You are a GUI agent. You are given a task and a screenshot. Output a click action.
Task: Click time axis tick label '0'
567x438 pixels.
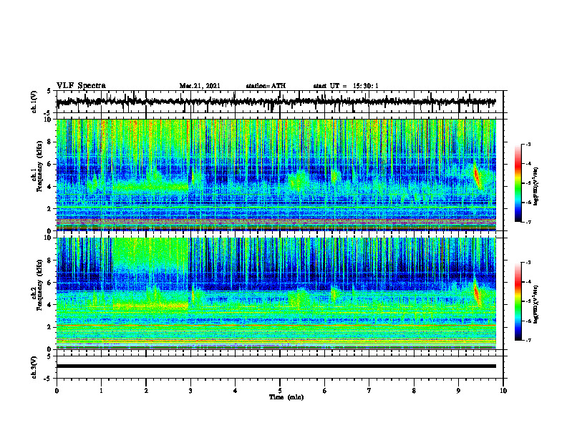pyautogui.click(x=57, y=391)
